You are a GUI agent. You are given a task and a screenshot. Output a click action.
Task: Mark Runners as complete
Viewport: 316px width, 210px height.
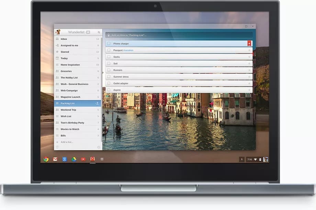tap(109, 70)
